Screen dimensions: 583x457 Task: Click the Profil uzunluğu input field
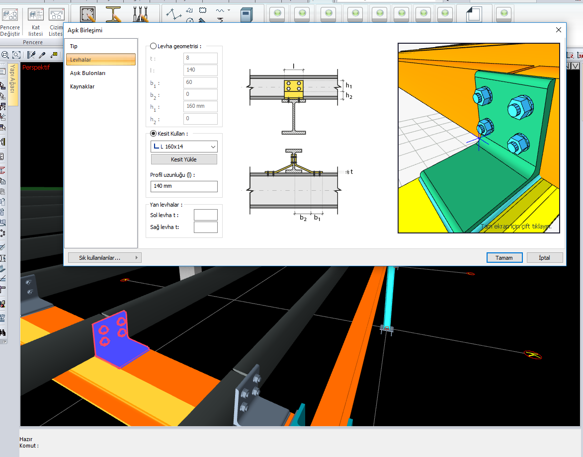(x=184, y=186)
